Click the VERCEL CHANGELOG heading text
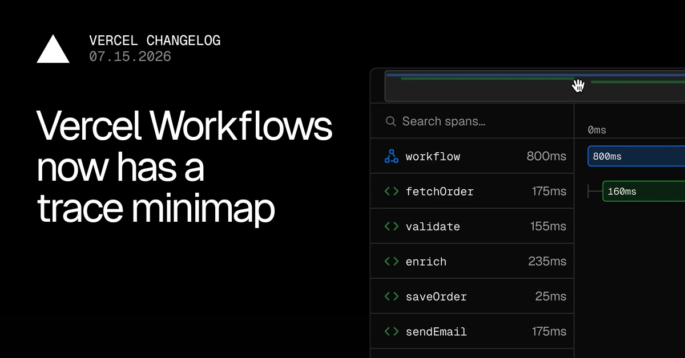Screen dimensions: 685x358 coord(155,41)
